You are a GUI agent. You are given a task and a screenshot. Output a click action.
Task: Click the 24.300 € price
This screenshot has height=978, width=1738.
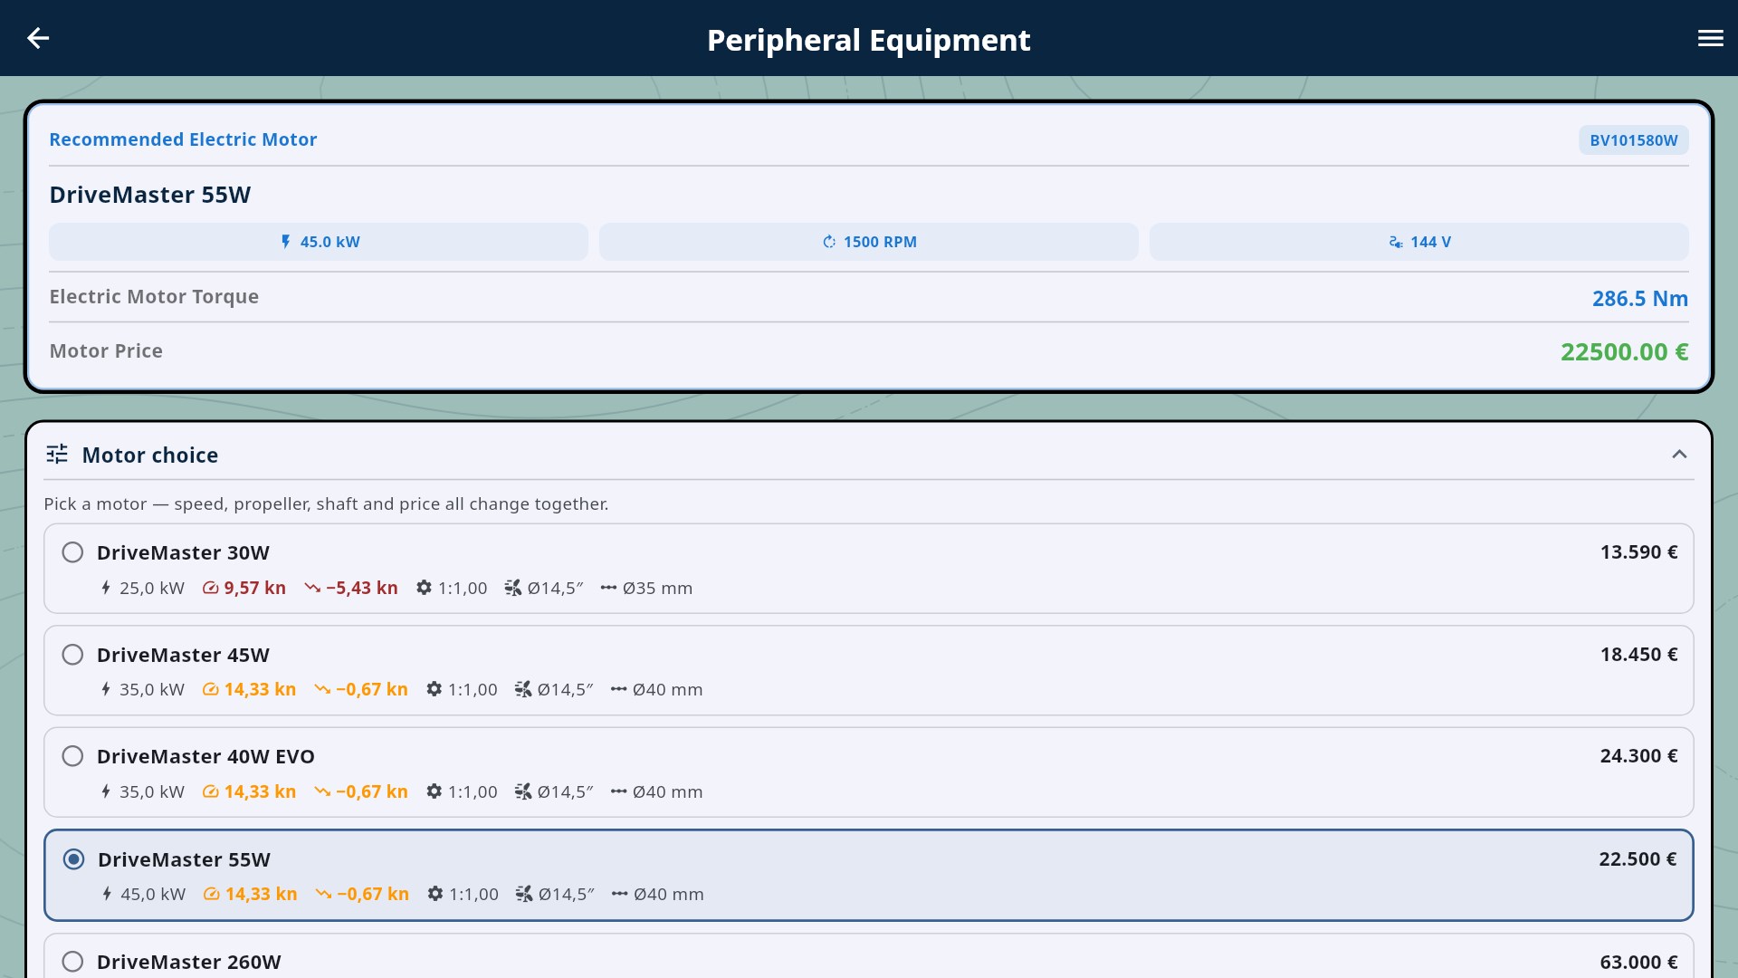coord(1638,756)
